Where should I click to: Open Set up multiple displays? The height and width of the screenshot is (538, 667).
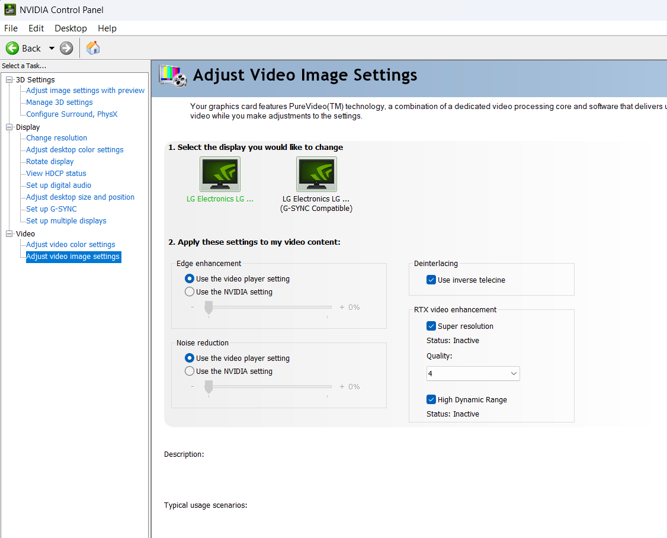click(66, 221)
